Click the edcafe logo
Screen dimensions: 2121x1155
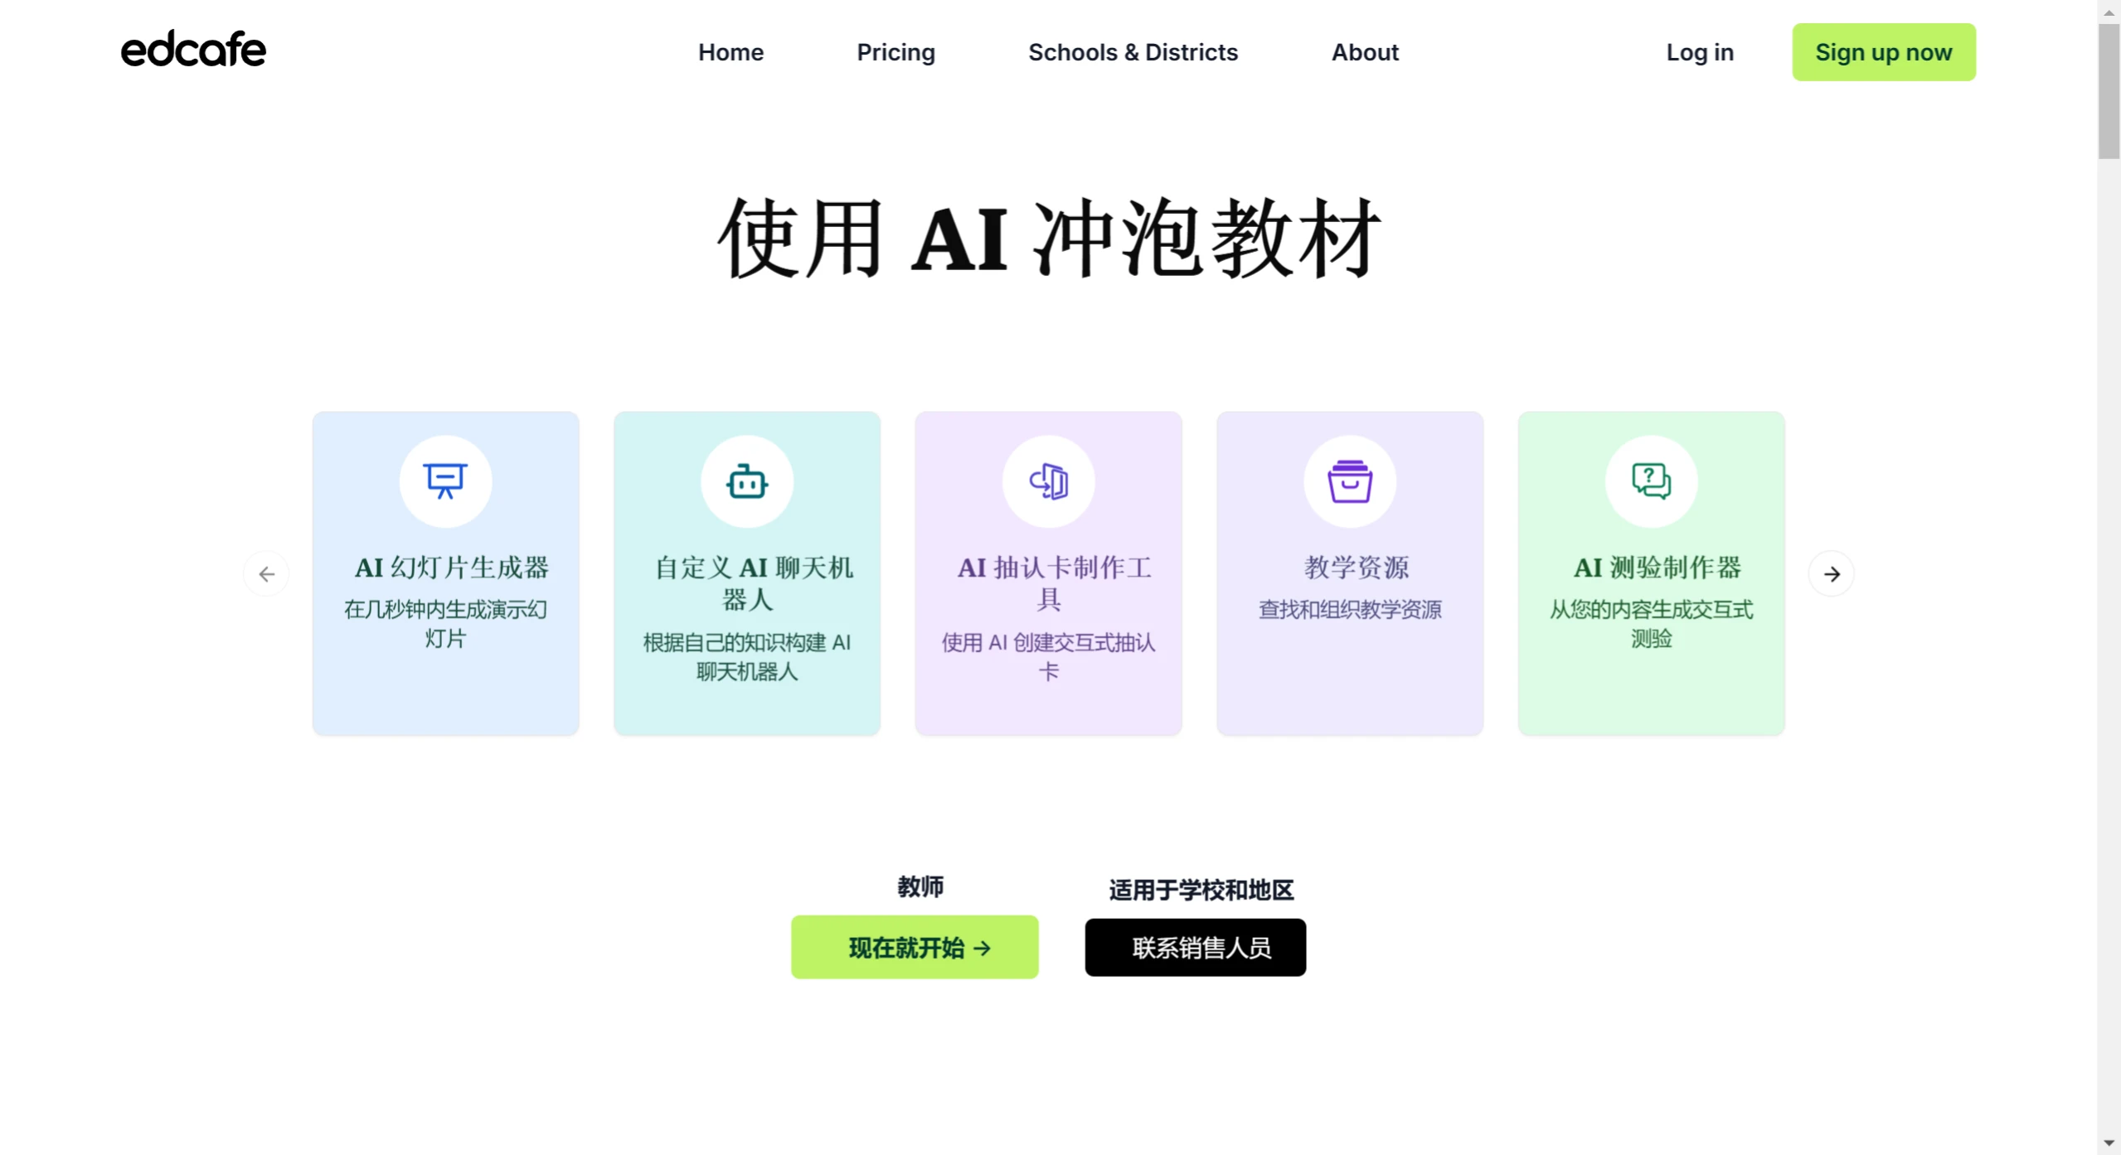[x=192, y=50]
